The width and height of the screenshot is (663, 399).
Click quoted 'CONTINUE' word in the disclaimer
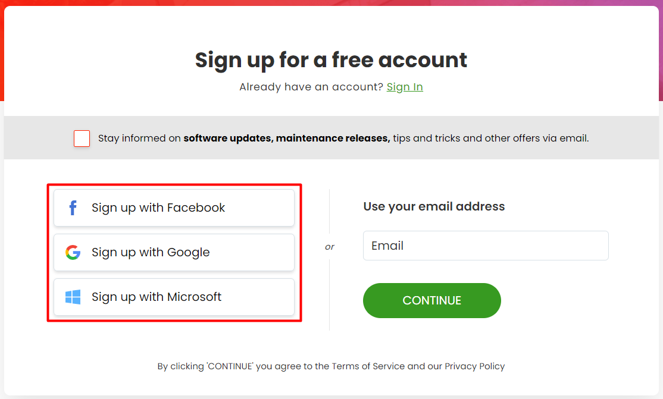pos(230,366)
